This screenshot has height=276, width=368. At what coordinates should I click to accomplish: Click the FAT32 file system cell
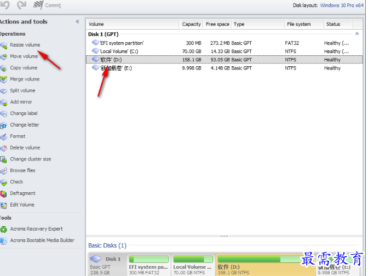point(292,43)
